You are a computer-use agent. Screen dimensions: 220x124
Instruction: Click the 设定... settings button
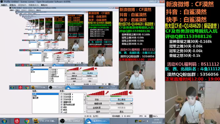[98, 100]
